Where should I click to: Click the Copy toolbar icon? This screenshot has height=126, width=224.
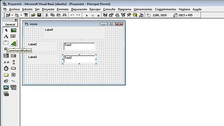(52, 15)
